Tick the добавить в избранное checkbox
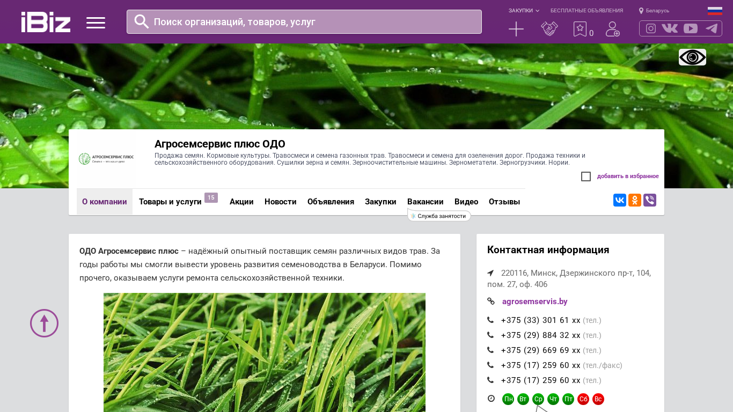The height and width of the screenshot is (412, 733). (586, 176)
